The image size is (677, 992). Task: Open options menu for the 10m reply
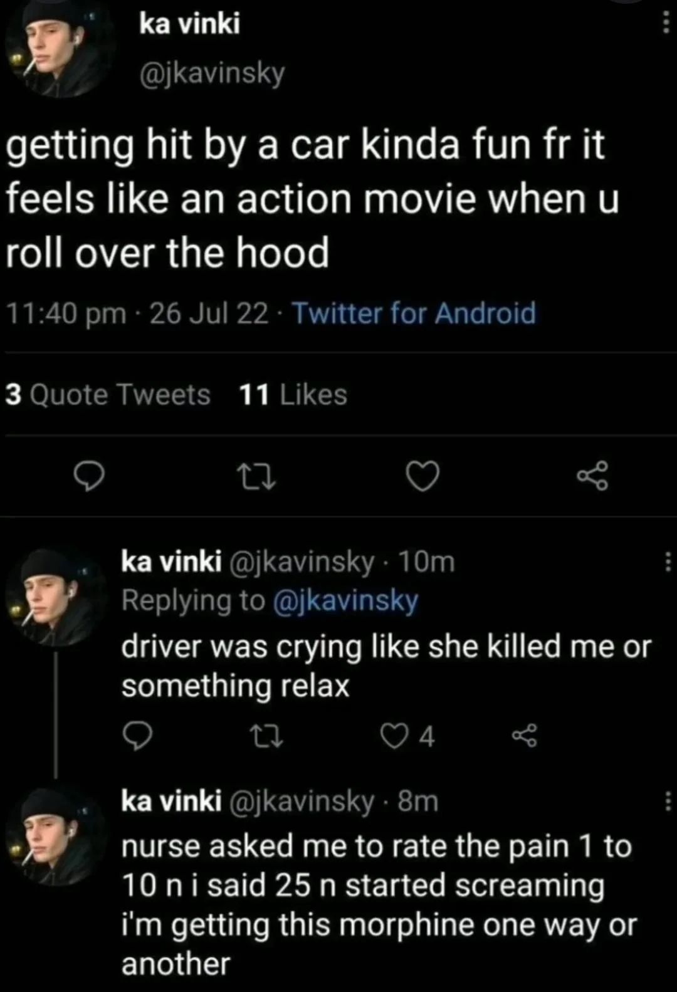click(x=667, y=561)
